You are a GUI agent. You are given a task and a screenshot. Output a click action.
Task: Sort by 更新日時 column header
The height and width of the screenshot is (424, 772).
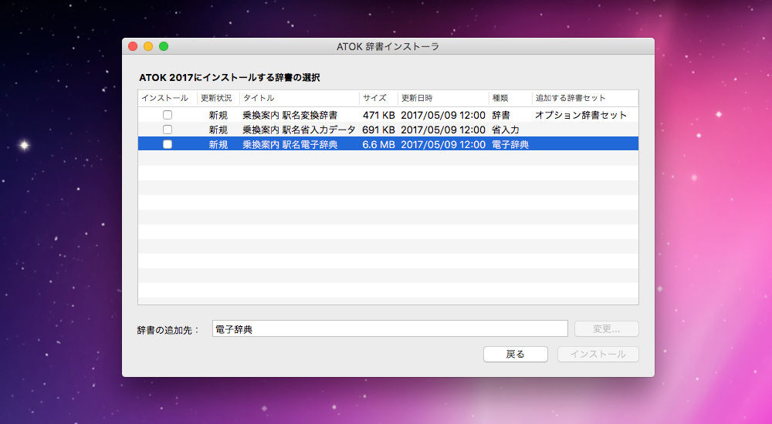(x=443, y=98)
